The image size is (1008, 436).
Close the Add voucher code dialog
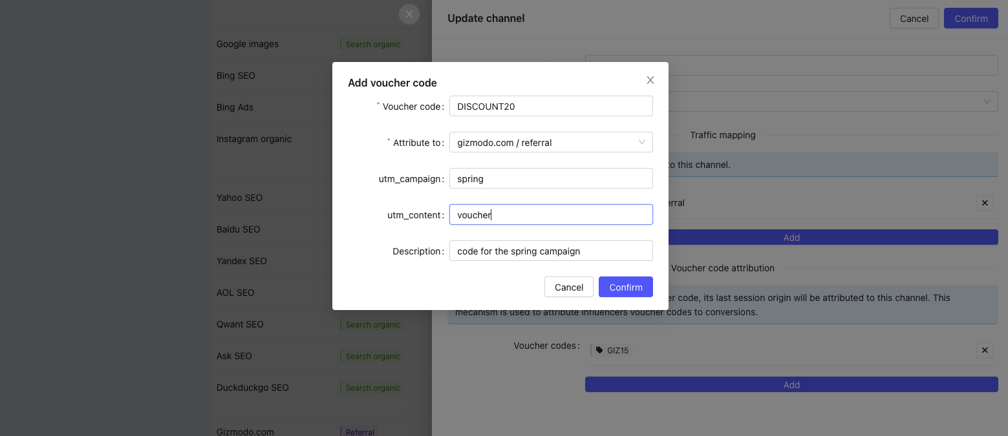[x=650, y=80]
